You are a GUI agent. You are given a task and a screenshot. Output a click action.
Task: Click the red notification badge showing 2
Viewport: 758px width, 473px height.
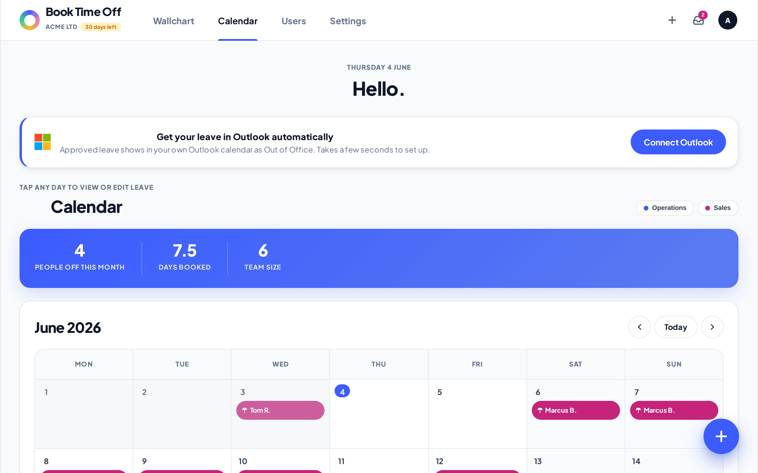703,15
